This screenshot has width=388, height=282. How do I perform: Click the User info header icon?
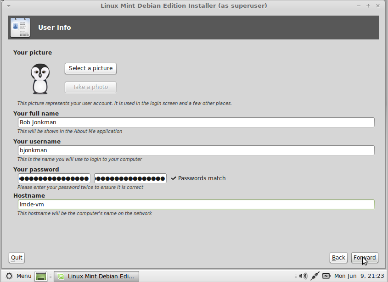click(x=20, y=27)
